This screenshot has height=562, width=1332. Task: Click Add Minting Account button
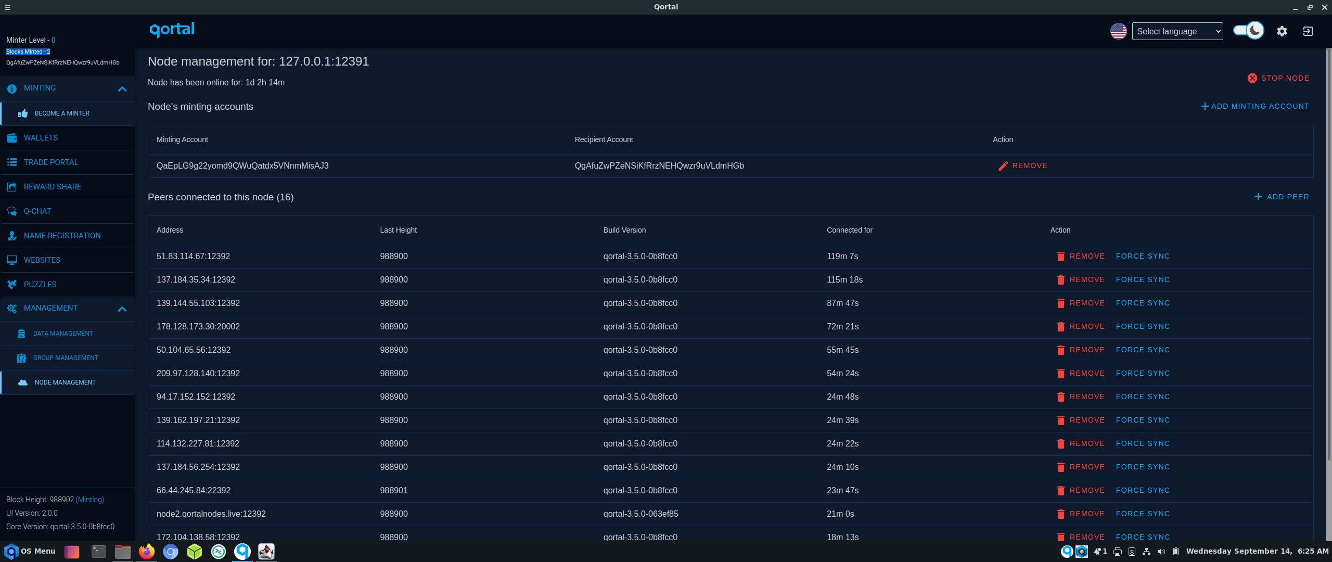1254,106
